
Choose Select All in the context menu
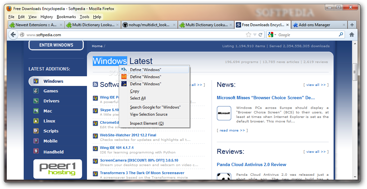point(154,98)
